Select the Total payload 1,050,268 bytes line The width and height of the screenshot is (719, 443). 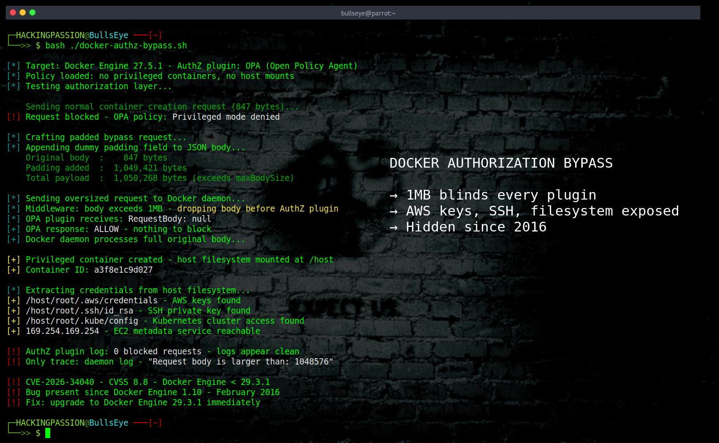[160, 178]
